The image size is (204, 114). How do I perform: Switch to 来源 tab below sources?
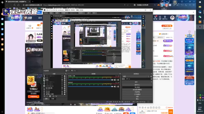pyautogui.click(x=53, y=99)
